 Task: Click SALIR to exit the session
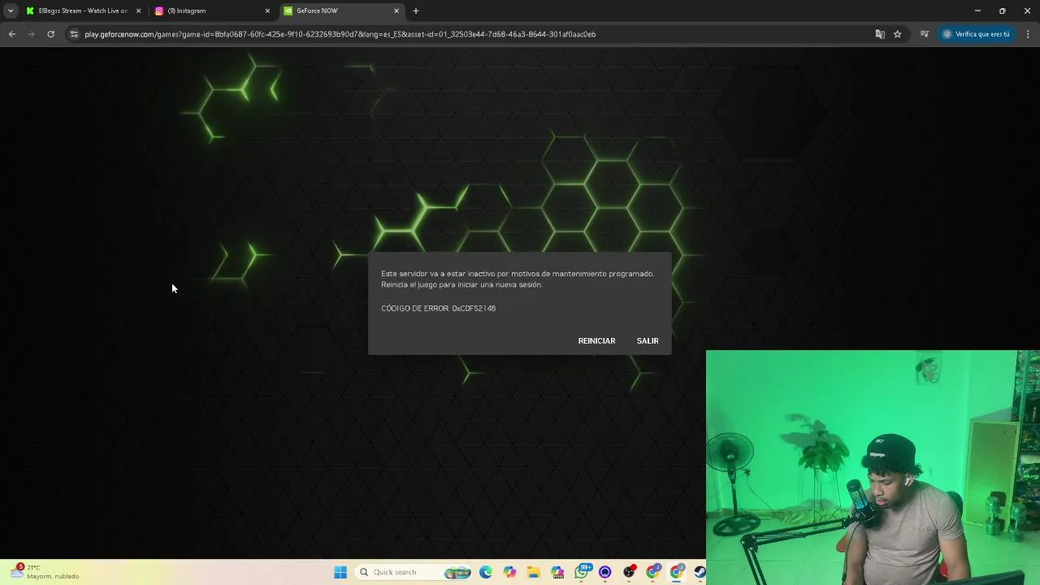point(648,340)
